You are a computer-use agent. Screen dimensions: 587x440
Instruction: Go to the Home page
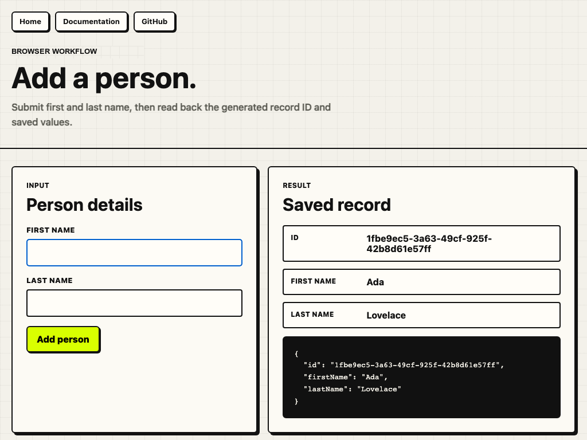(30, 22)
